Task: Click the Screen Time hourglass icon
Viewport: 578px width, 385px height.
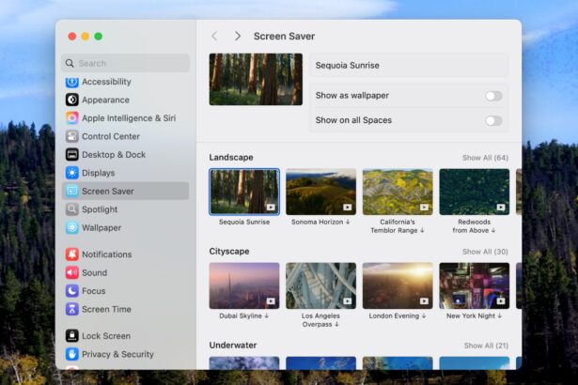Action: pyautogui.click(x=71, y=309)
